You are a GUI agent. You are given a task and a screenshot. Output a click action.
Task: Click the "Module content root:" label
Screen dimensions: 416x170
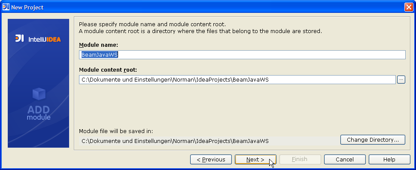[x=108, y=70]
